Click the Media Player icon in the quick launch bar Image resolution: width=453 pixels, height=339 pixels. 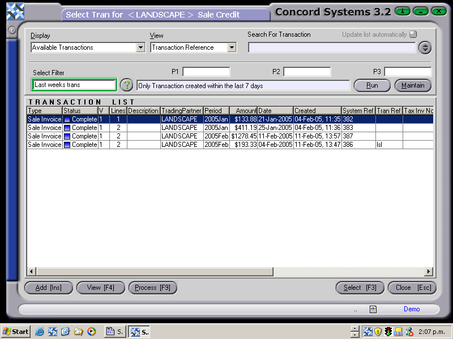pyautogui.click(x=92, y=332)
